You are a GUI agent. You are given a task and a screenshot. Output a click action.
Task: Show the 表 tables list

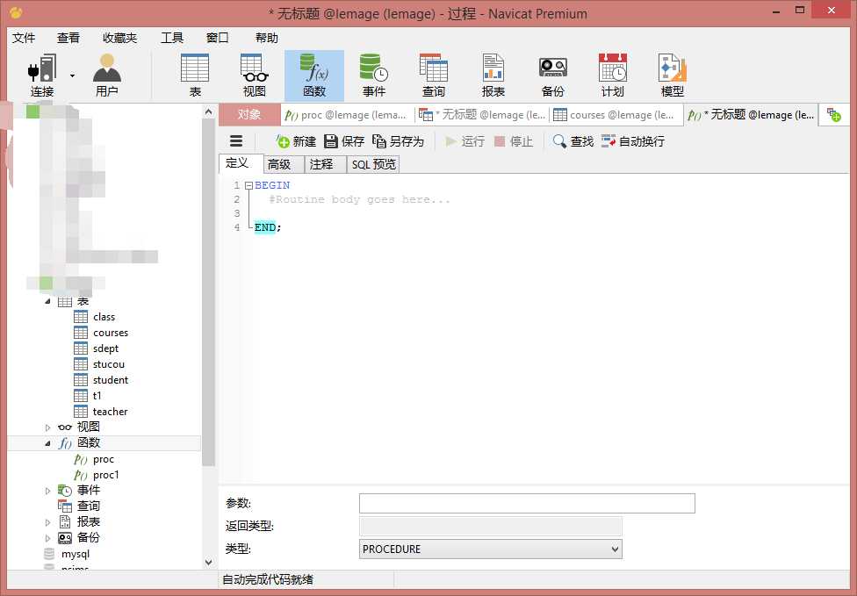point(195,75)
